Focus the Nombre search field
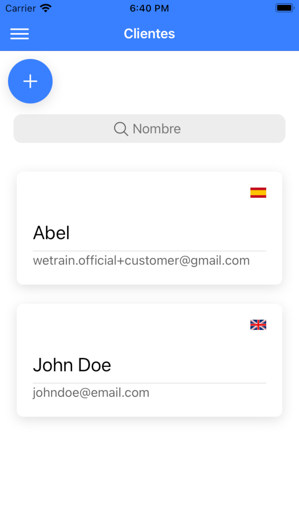Image resolution: width=299 pixels, height=531 pixels. (x=149, y=129)
